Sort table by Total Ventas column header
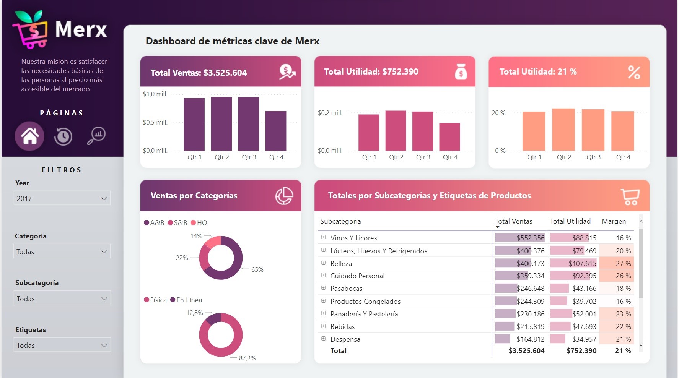The width and height of the screenshot is (679, 378). (513, 221)
